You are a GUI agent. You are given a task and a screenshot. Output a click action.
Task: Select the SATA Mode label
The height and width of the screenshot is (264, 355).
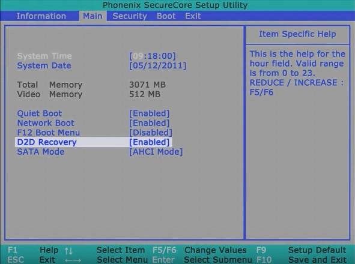(x=41, y=152)
